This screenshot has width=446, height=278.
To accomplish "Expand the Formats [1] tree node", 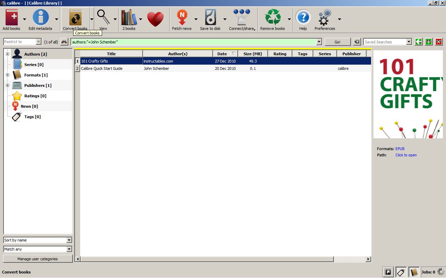I will click(7, 75).
